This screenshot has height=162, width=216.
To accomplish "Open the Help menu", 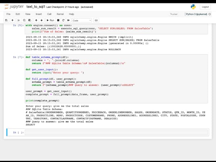I will coord(72,14).
